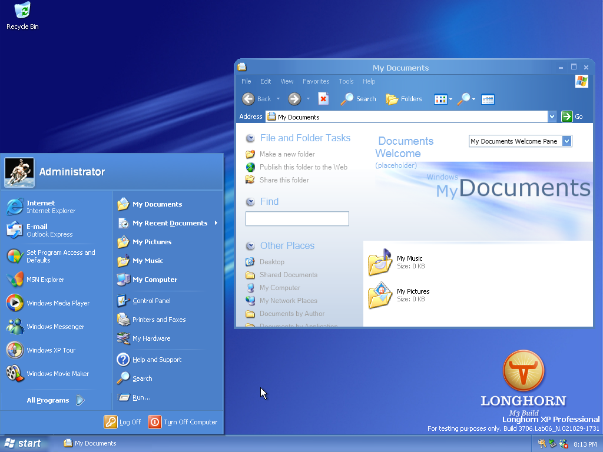Expand the Address bar dropdown arrow
Image resolution: width=603 pixels, height=452 pixels.
(x=552, y=117)
